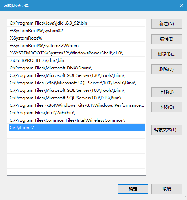Confirm changes with the 确定 button
Screen dimensions: 187x200
click(x=133, y=189)
